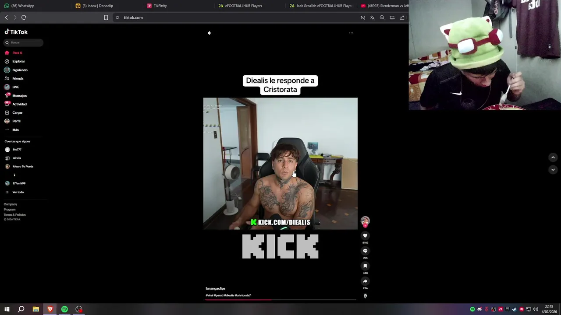Open Mensajes in the sidebar
The height and width of the screenshot is (315, 561).
click(15, 95)
